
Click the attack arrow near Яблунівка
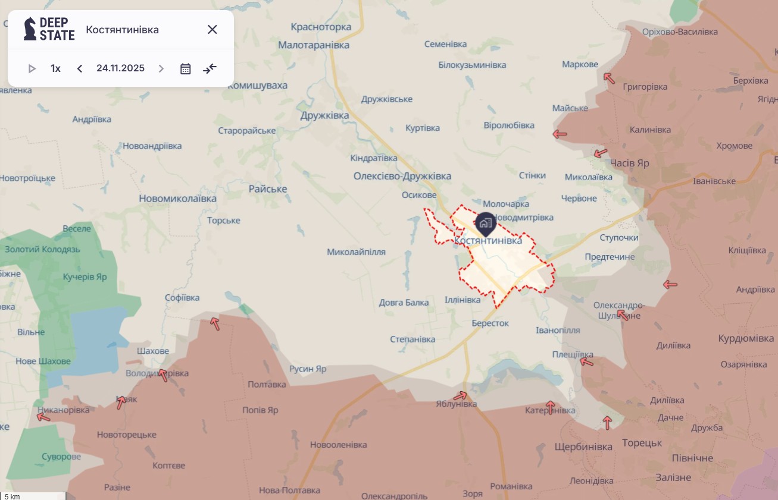click(x=460, y=395)
